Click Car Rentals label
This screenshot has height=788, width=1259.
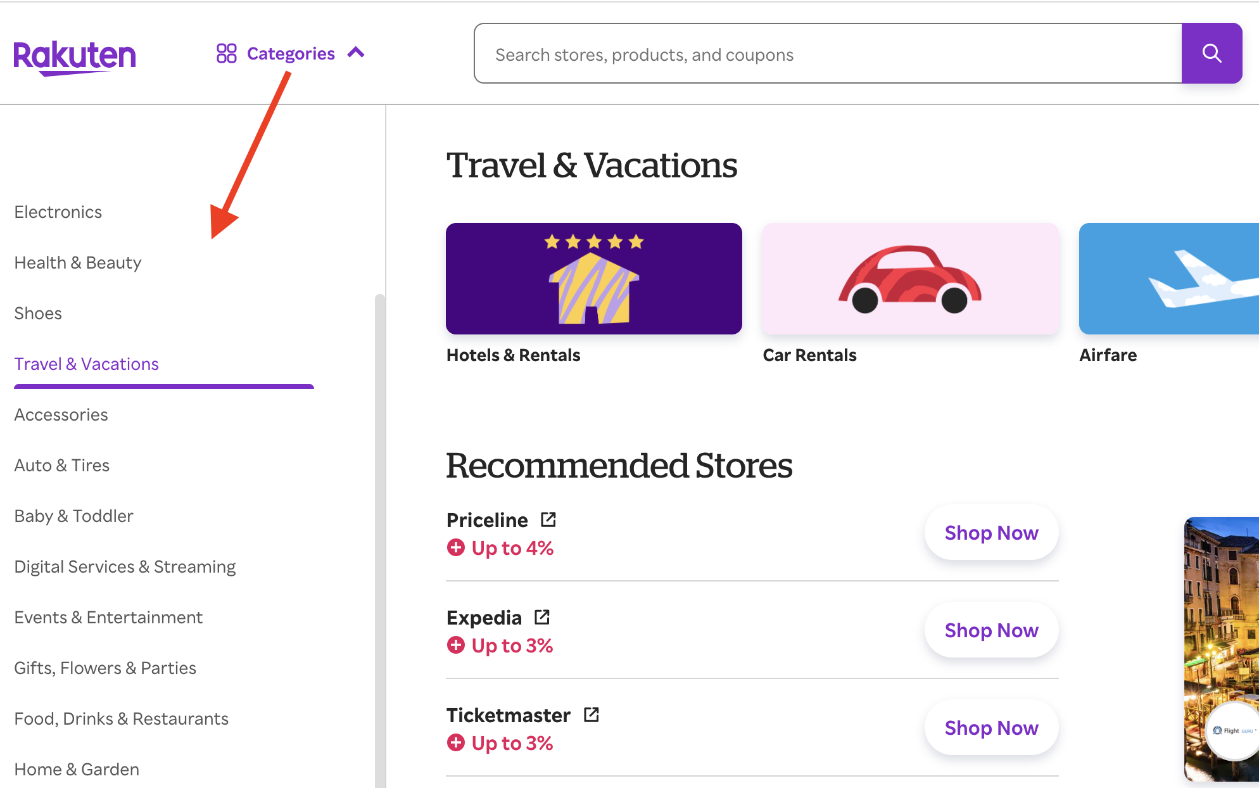(810, 355)
